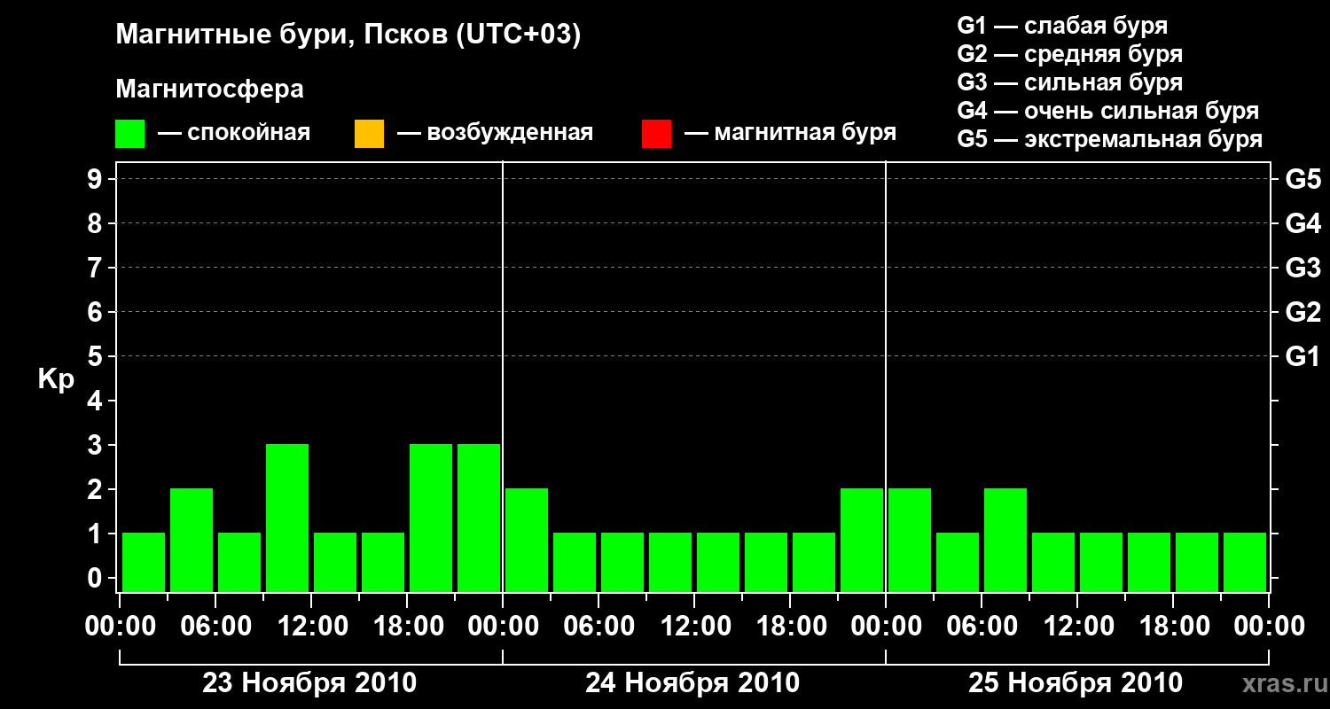
Task: Click the '— спокойная' legend label
Action: point(234,133)
